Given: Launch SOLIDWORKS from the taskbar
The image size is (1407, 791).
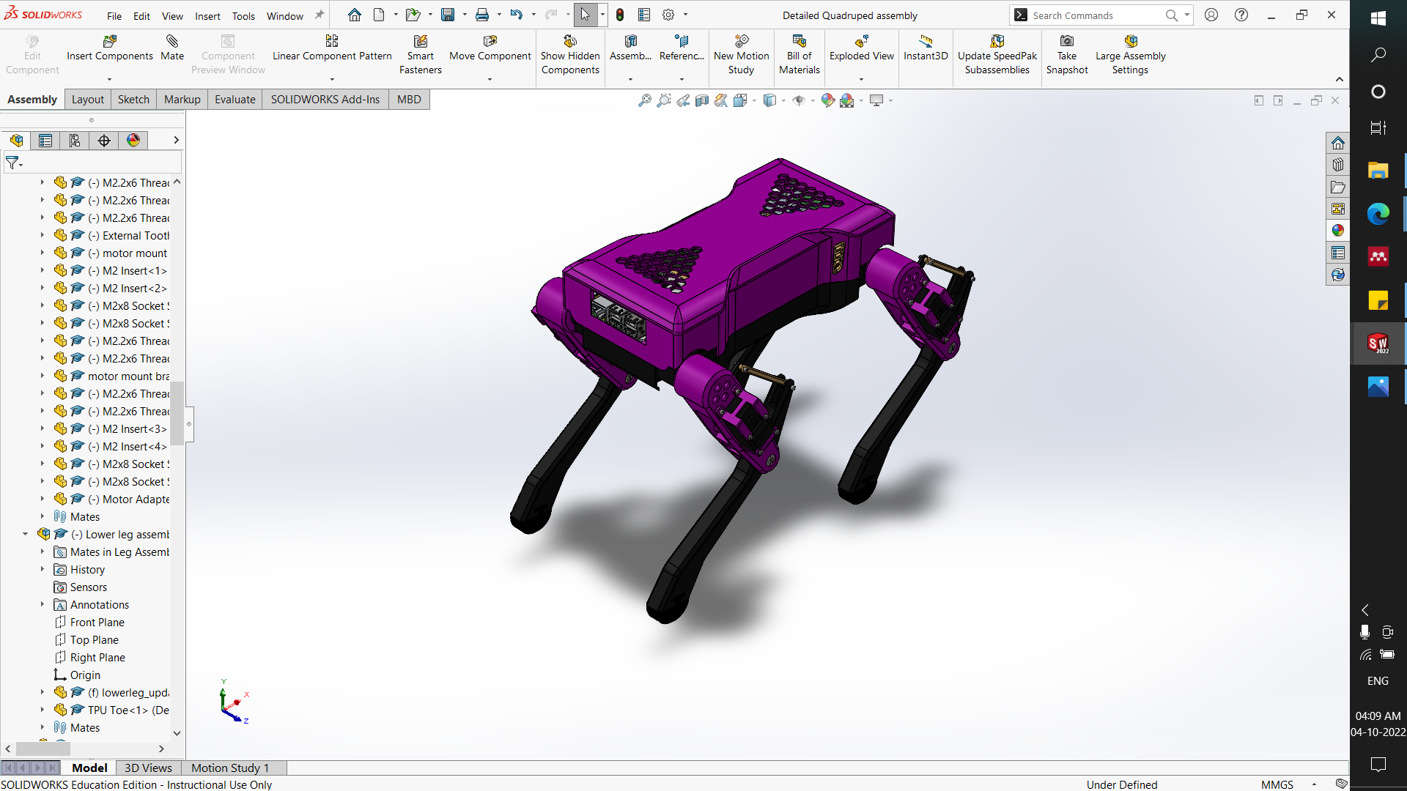Looking at the screenshot, I should (1378, 343).
